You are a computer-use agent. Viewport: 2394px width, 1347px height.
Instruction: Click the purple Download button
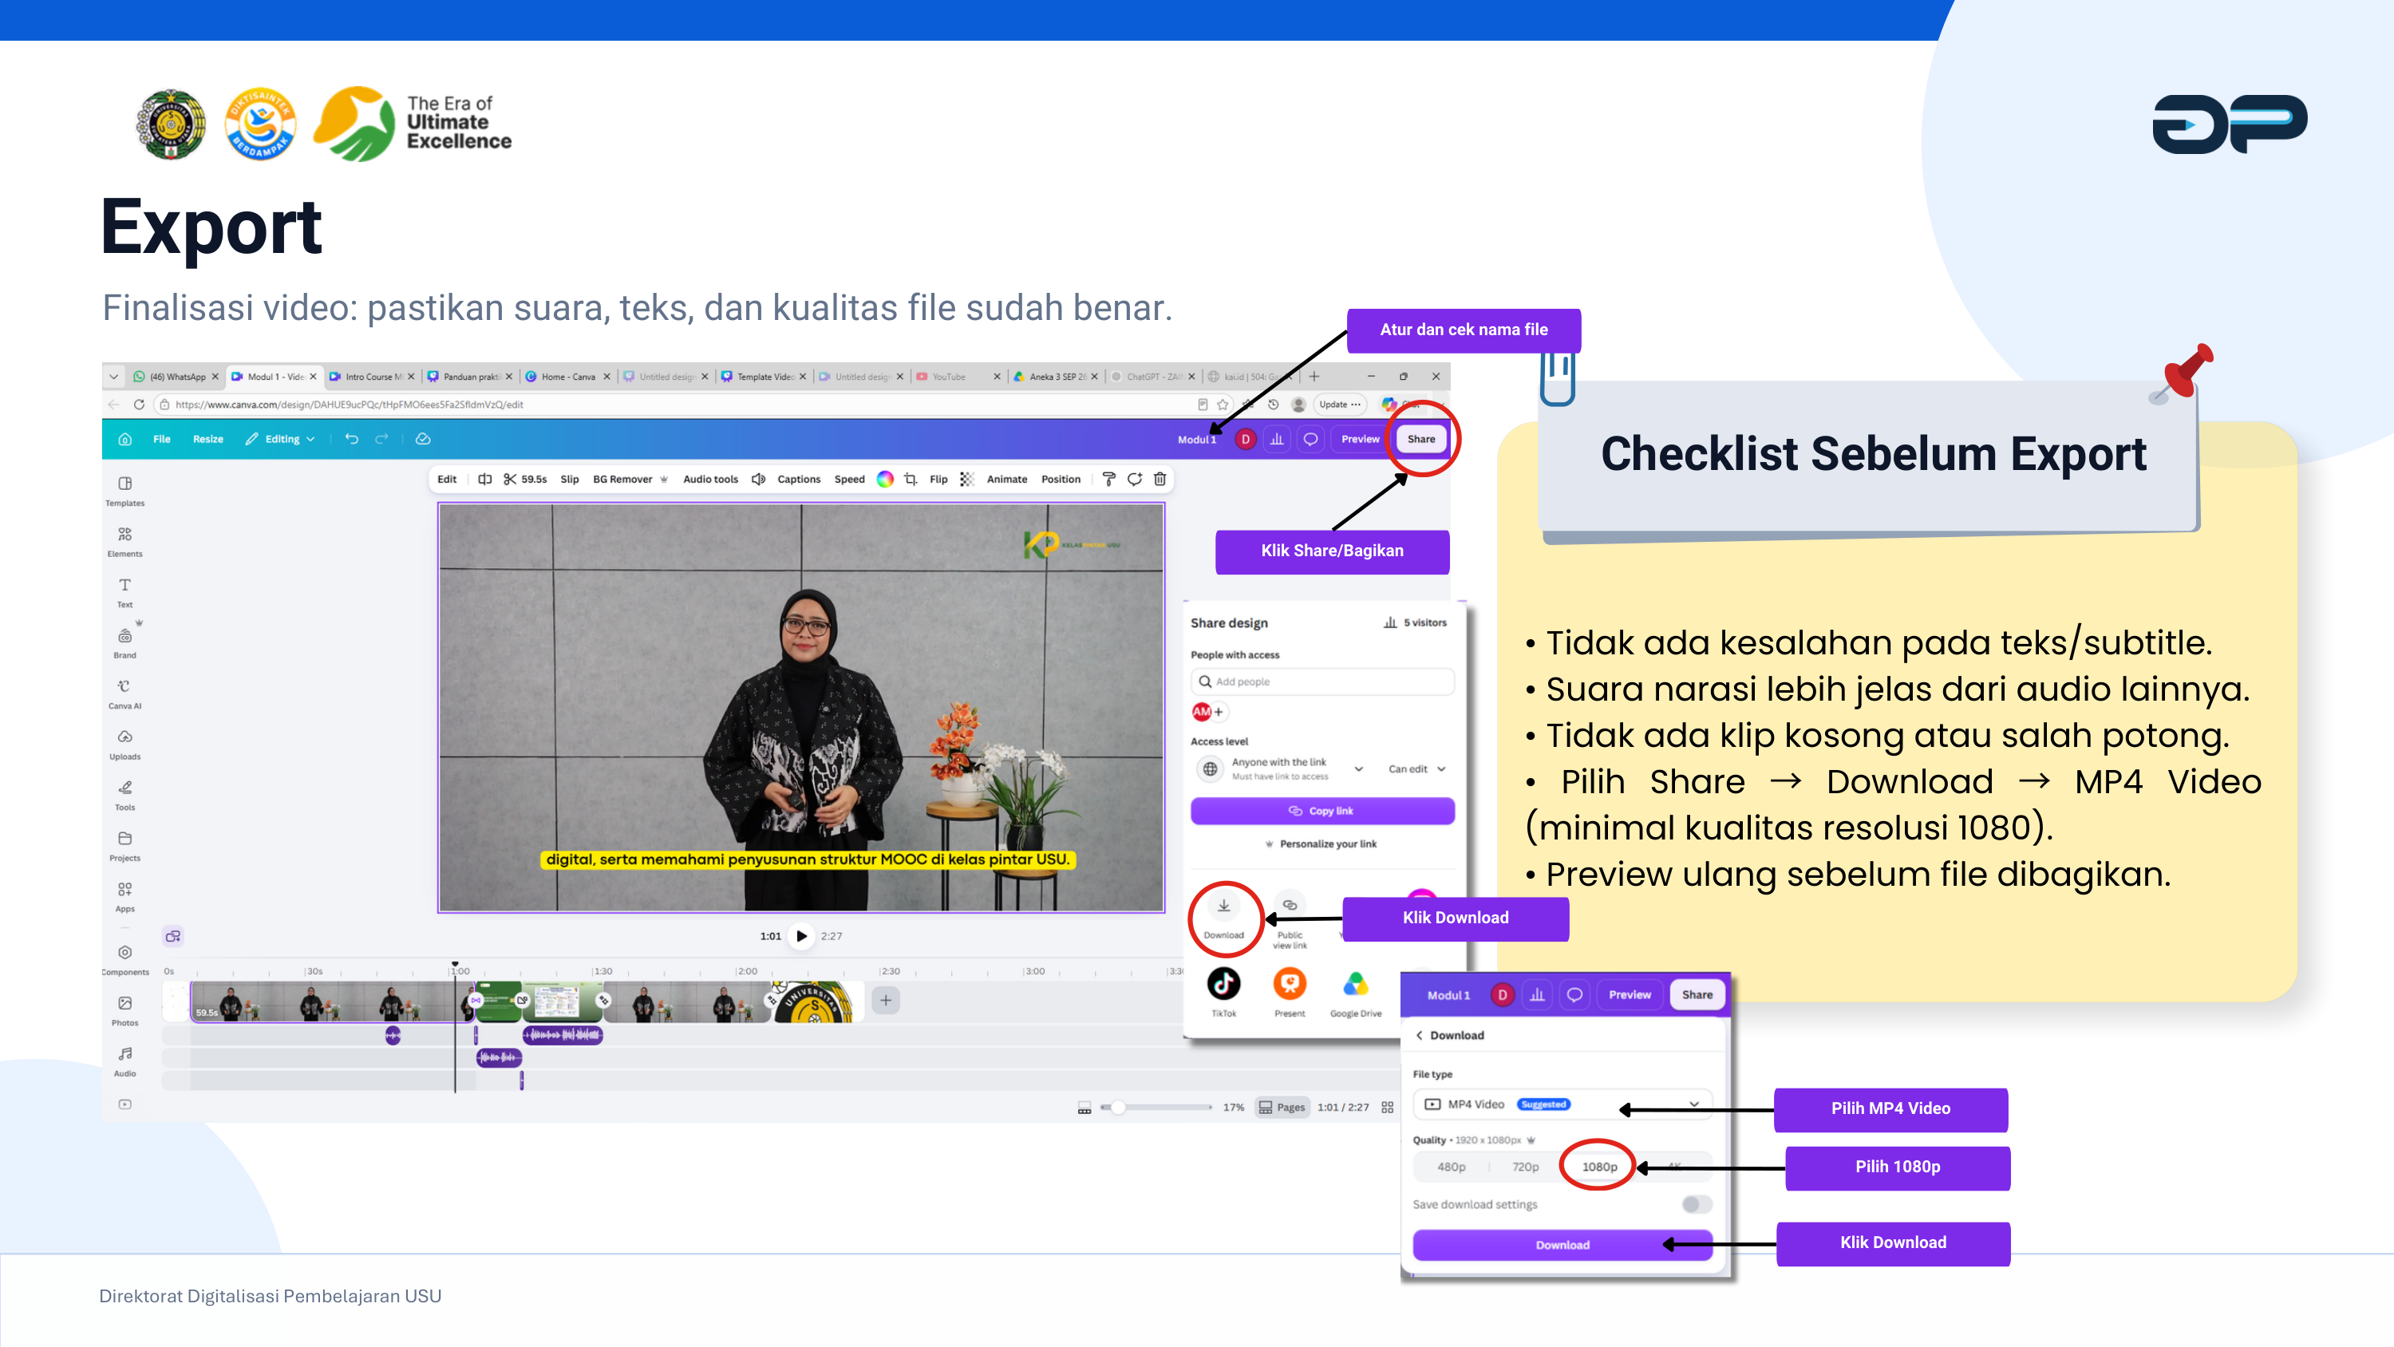tap(1563, 1246)
